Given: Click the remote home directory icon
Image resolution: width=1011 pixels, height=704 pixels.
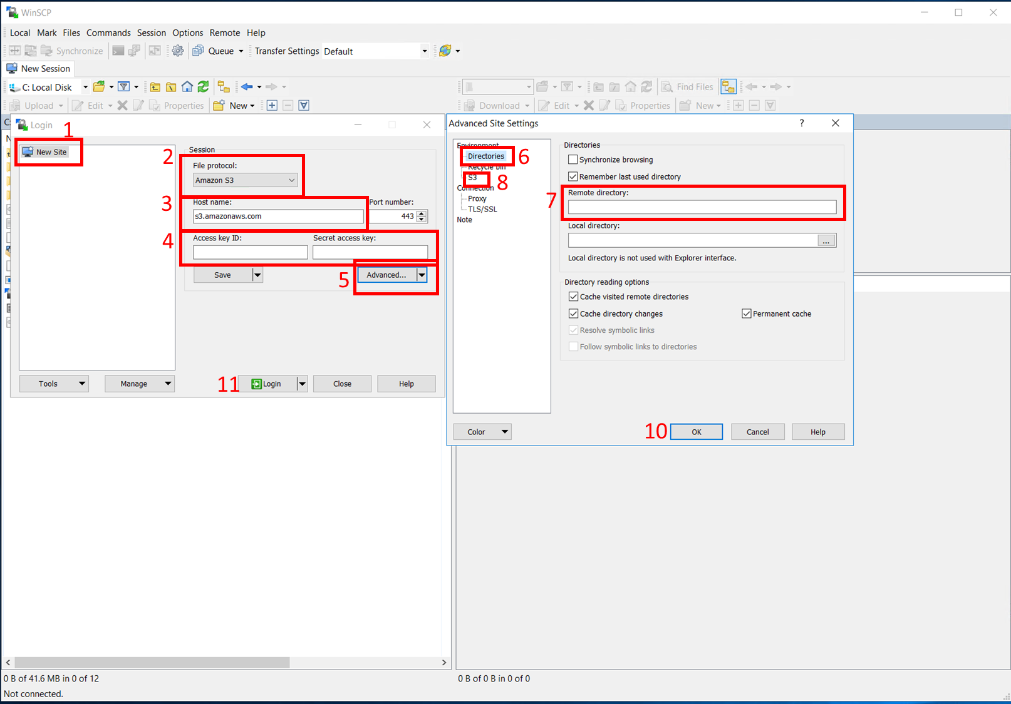Looking at the screenshot, I should coord(631,86).
